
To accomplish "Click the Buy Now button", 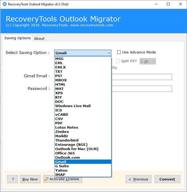I will tap(30, 179).
